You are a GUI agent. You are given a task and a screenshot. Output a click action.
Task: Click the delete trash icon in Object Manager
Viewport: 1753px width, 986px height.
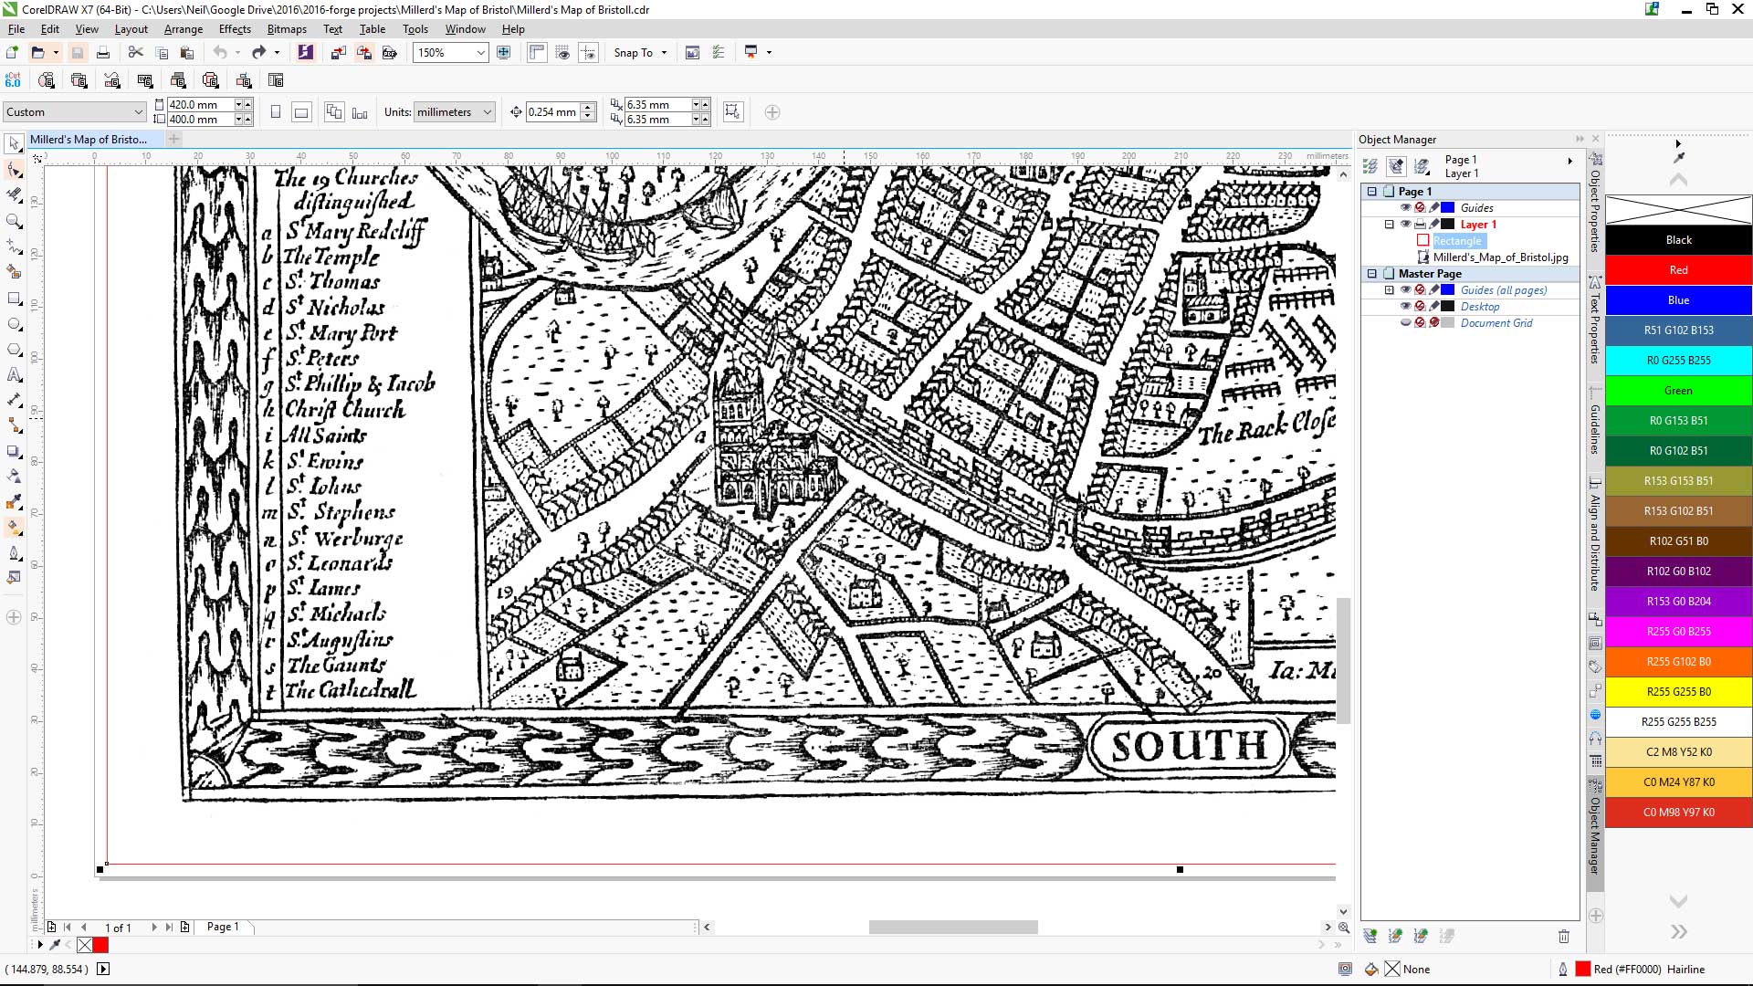(1563, 936)
